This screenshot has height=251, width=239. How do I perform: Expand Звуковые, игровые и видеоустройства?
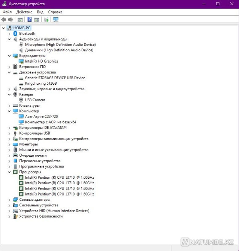[x=9, y=89]
